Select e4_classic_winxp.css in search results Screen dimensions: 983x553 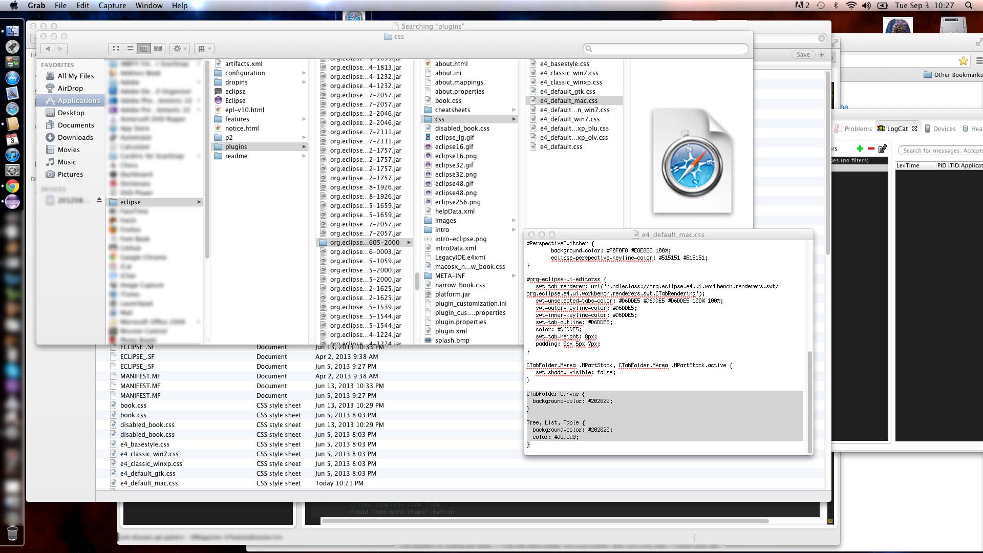pyautogui.click(x=151, y=464)
